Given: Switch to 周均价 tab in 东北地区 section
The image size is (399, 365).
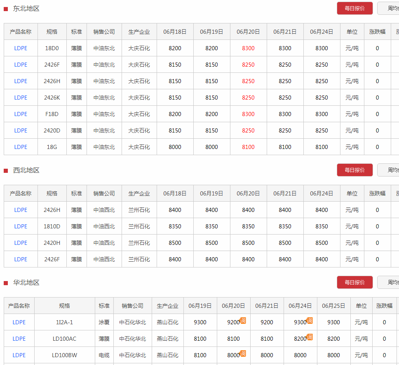Looking at the screenshot, I should (x=389, y=8).
